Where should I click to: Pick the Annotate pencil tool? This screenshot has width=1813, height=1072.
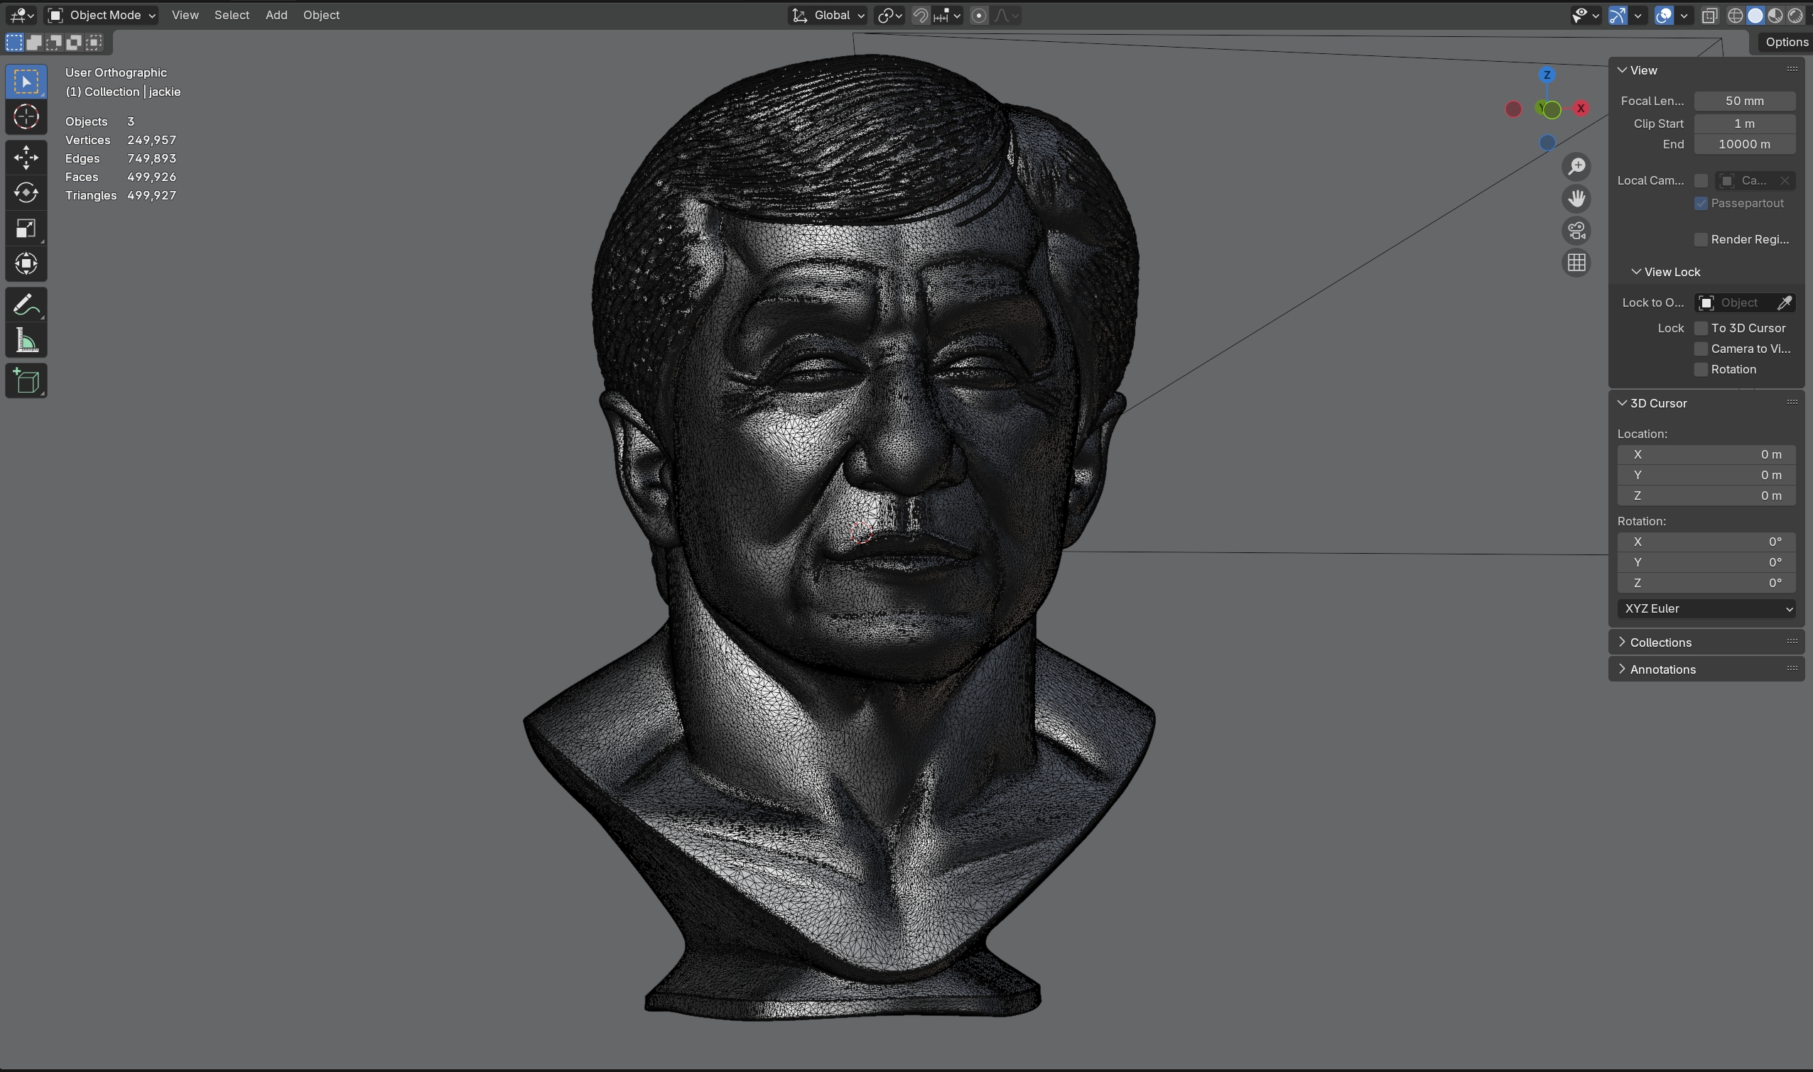[26, 305]
